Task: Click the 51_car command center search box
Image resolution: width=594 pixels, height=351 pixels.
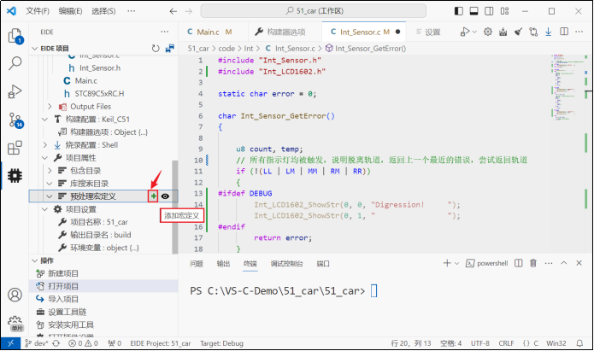Action: pyautogui.click(x=314, y=11)
